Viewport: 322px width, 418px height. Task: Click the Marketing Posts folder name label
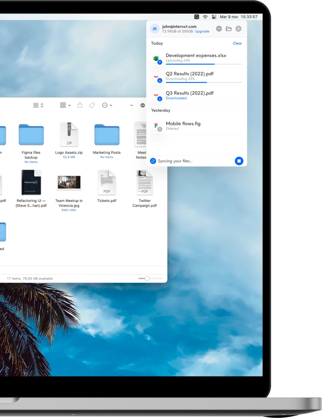coord(107,152)
